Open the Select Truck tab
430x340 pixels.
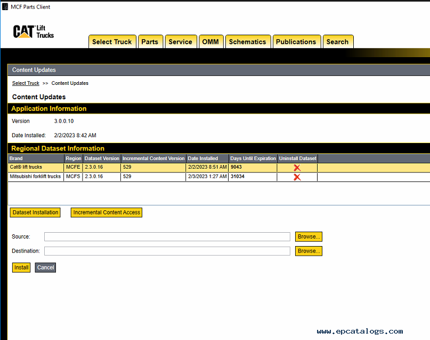pyautogui.click(x=112, y=42)
